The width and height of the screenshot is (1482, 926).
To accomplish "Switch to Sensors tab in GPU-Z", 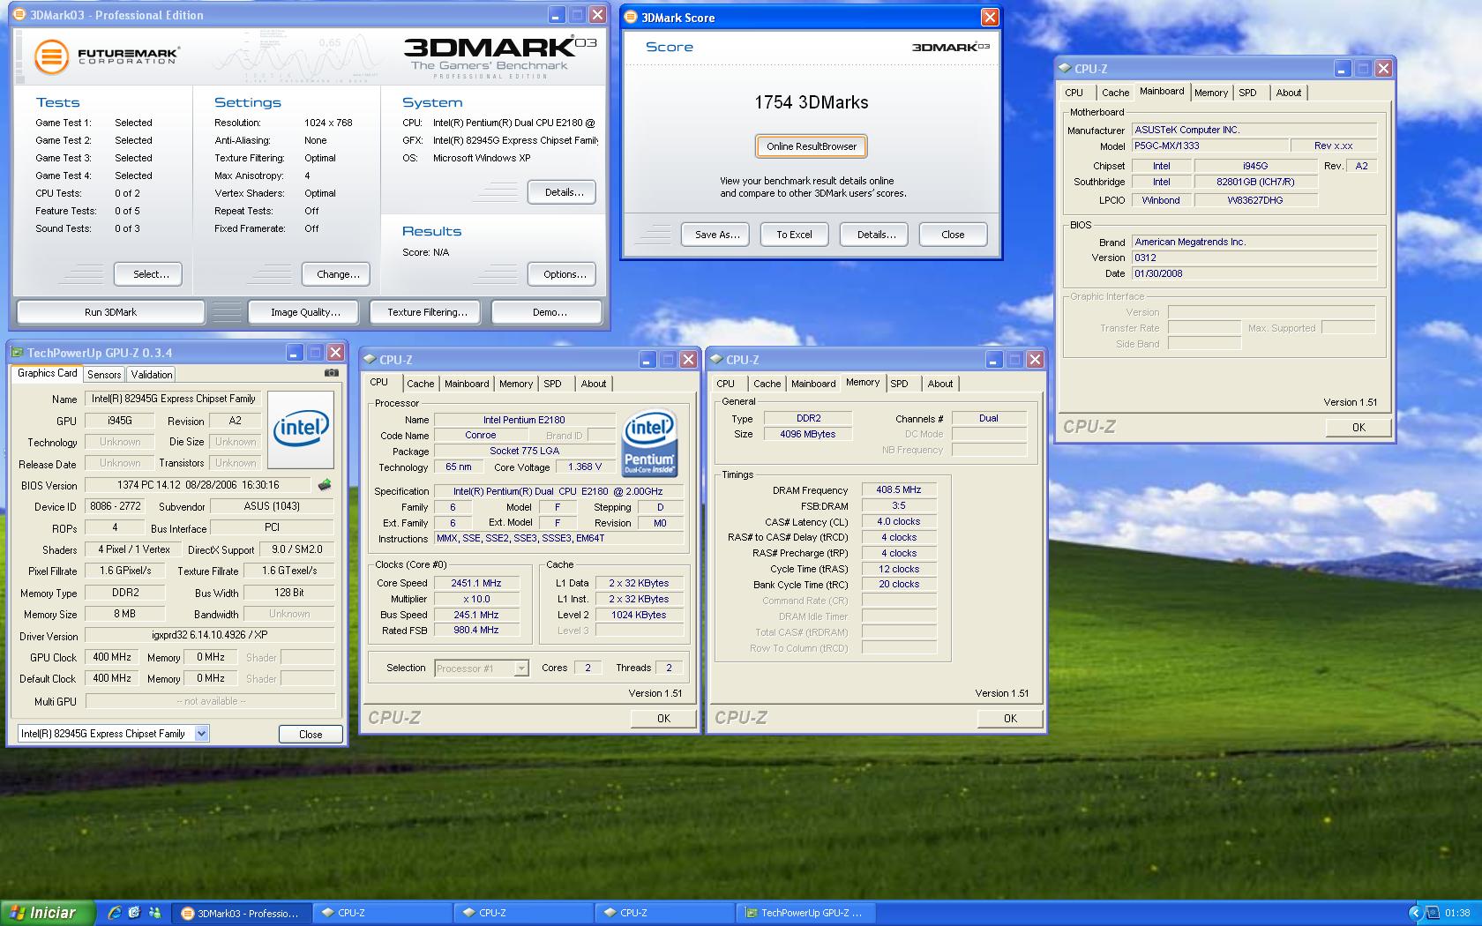I will [x=104, y=375].
